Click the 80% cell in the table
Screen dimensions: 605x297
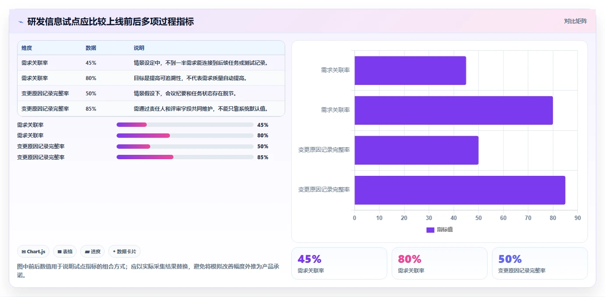point(91,78)
